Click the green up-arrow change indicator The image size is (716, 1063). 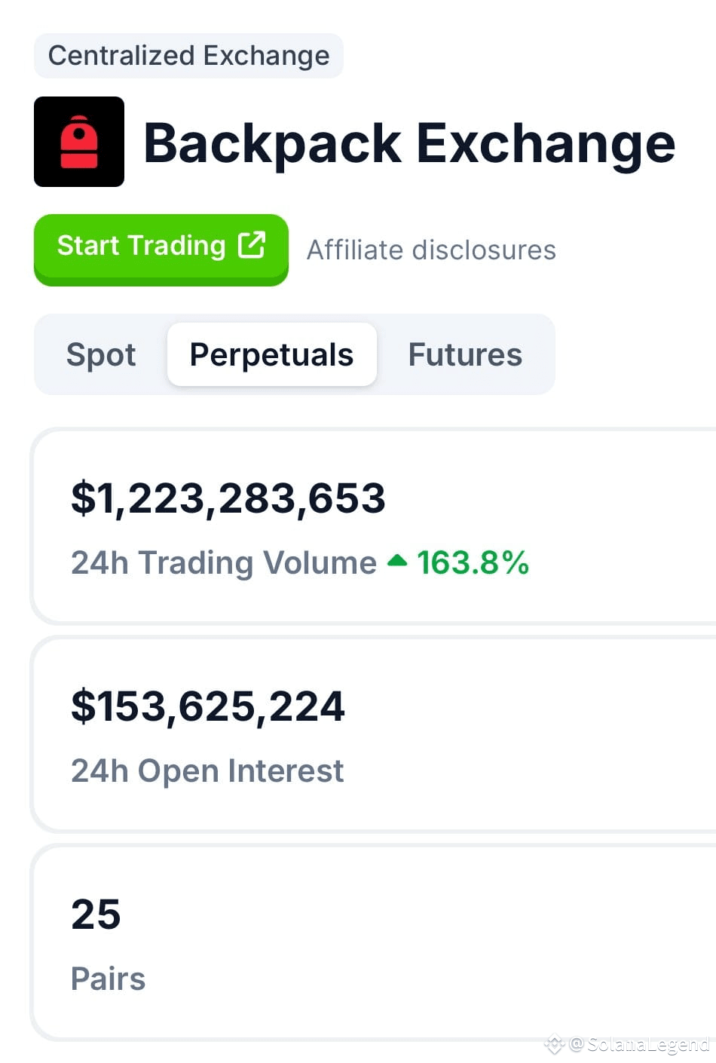coord(397,561)
